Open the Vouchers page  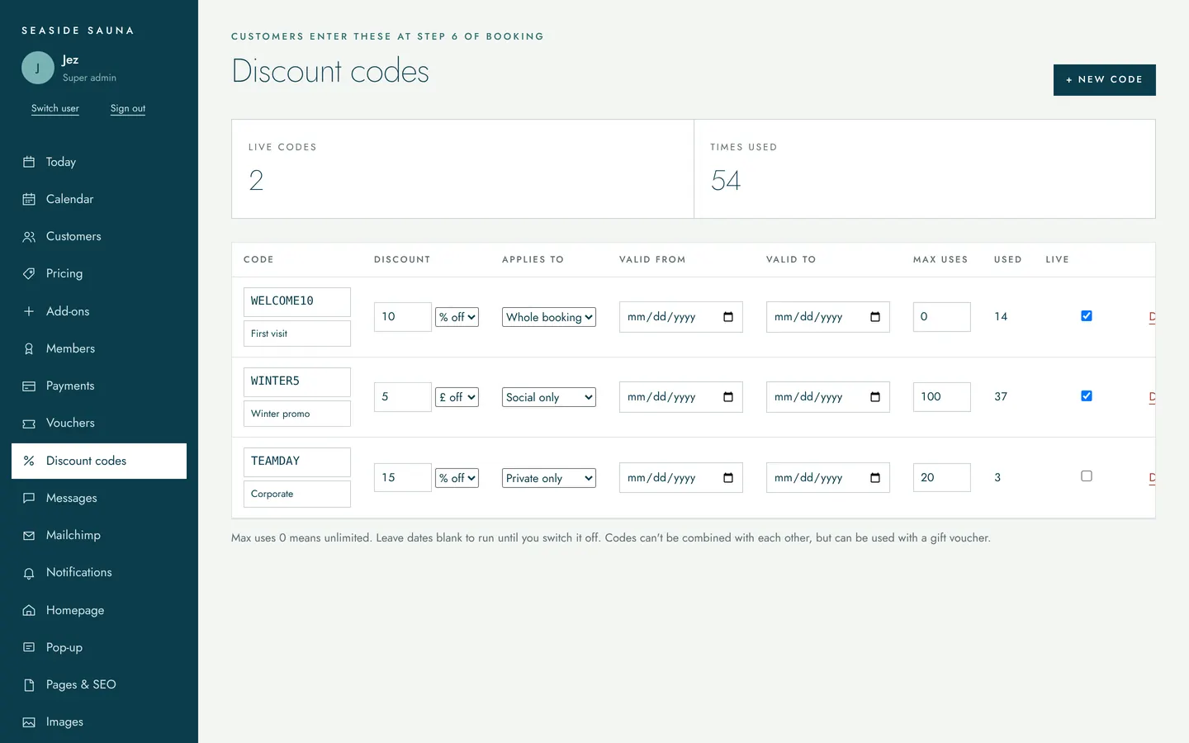tap(99, 423)
